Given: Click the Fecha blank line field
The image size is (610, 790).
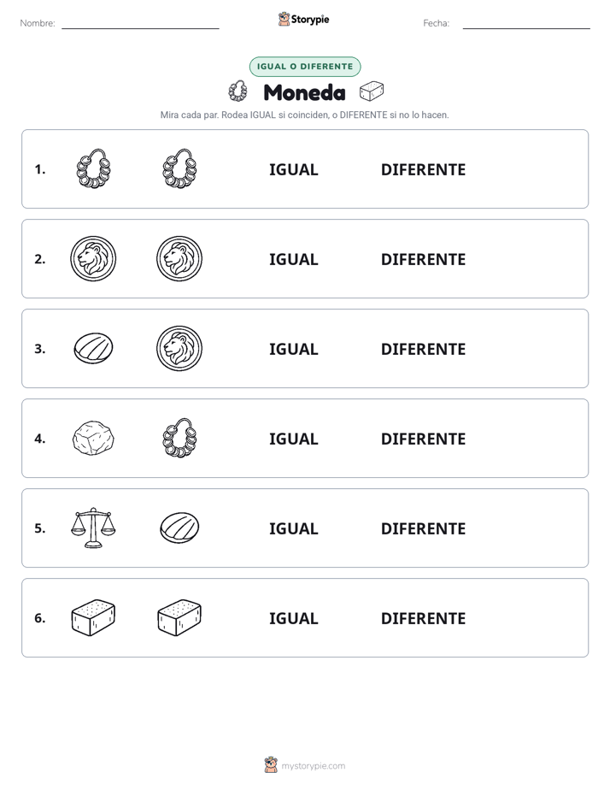Looking at the screenshot, I should [x=526, y=23].
